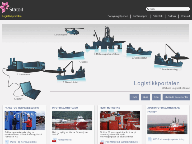The width and height of the screenshot is (192, 144).
Task: Click the '4. Seiling' label
Action: tap(83, 62)
